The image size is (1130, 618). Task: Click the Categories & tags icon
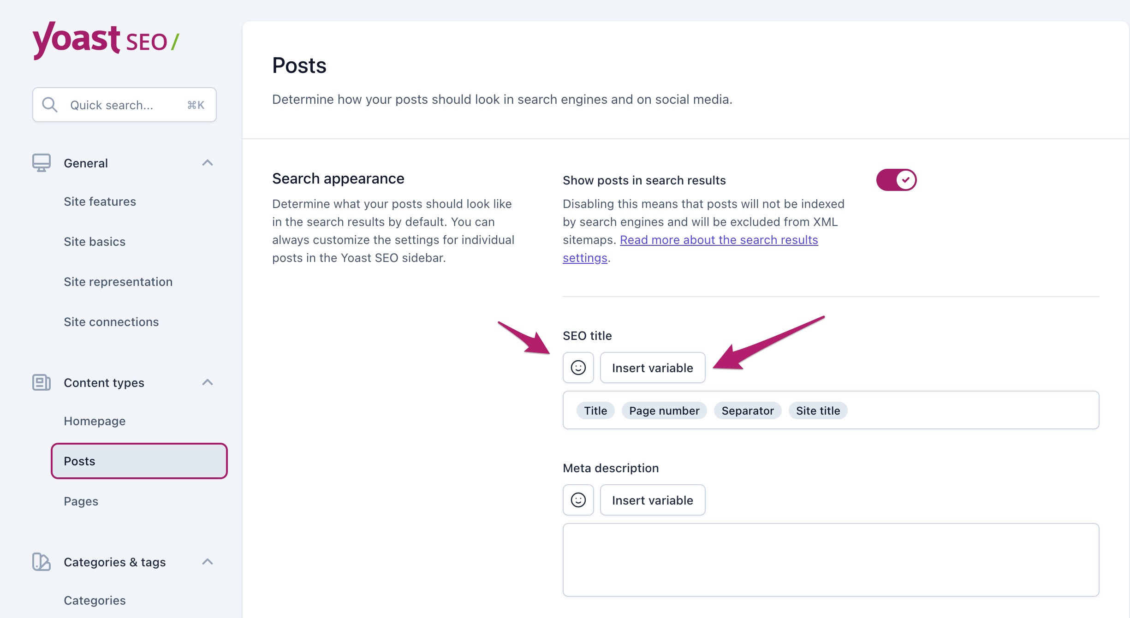41,561
